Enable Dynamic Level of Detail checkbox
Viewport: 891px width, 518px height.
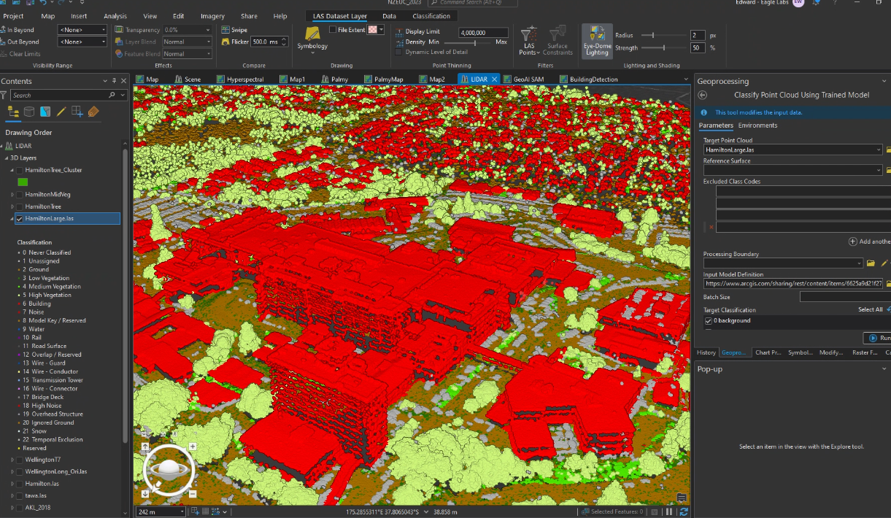coord(398,52)
